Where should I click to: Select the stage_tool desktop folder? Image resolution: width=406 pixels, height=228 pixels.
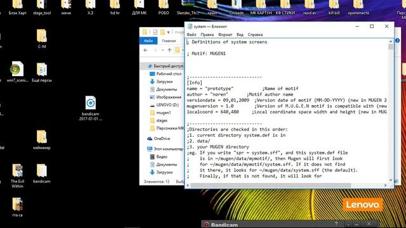click(x=42, y=7)
